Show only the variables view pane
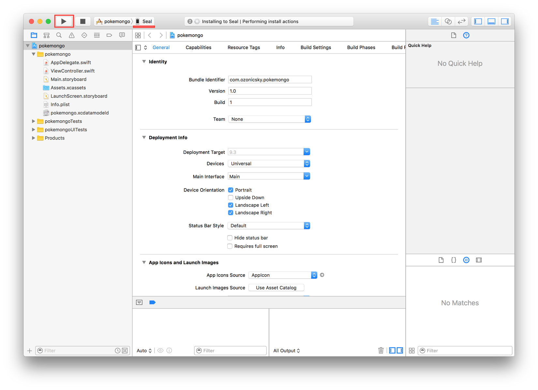The width and height of the screenshot is (538, 390). coord(392,350)
